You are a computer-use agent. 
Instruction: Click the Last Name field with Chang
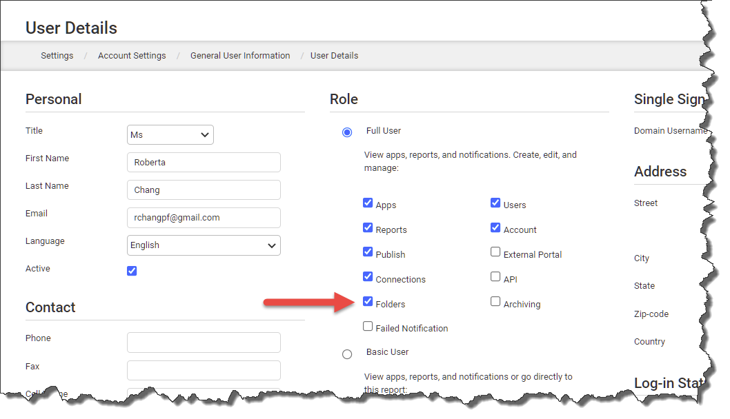pyautogui.click(x=204, y=190)
